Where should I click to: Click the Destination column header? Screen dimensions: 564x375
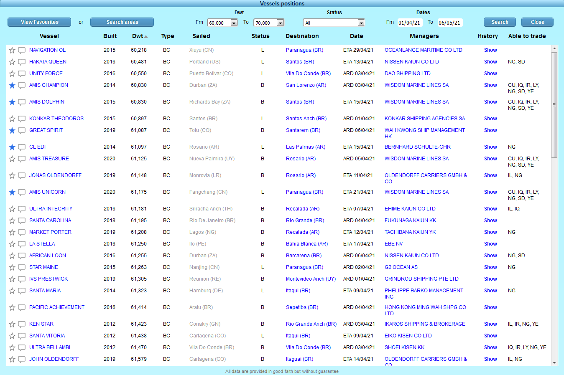pos(302,36)
